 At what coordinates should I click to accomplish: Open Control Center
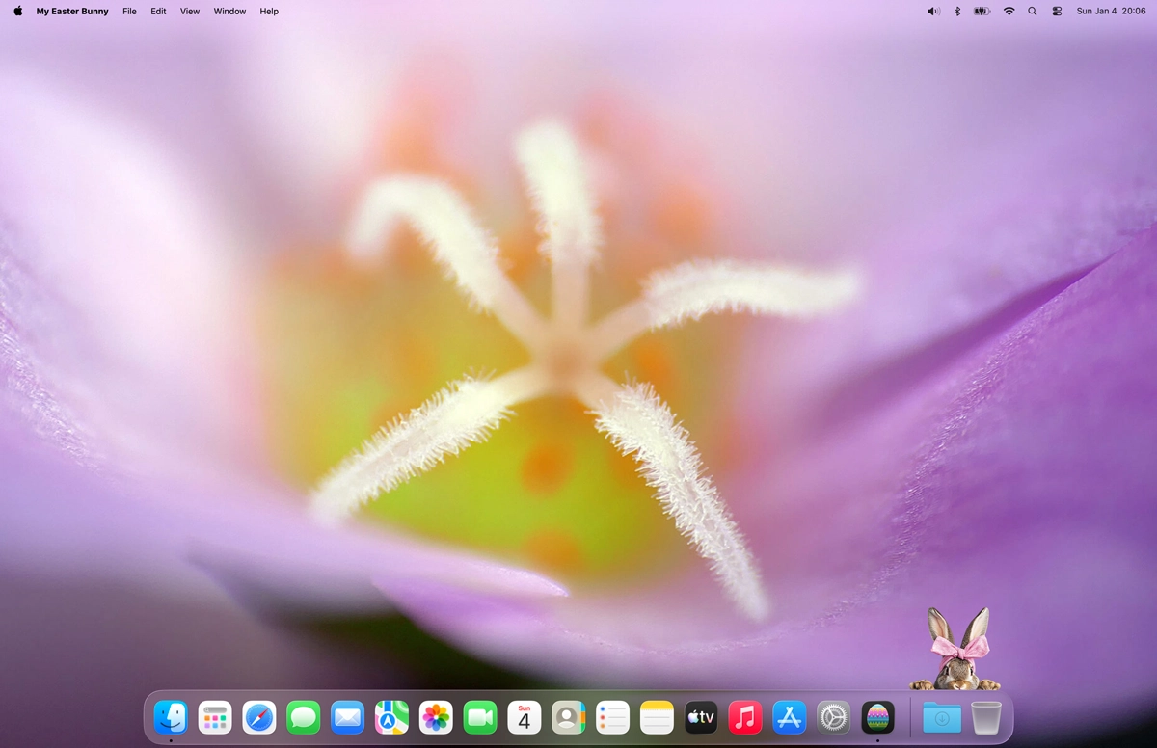(1056, 11)
